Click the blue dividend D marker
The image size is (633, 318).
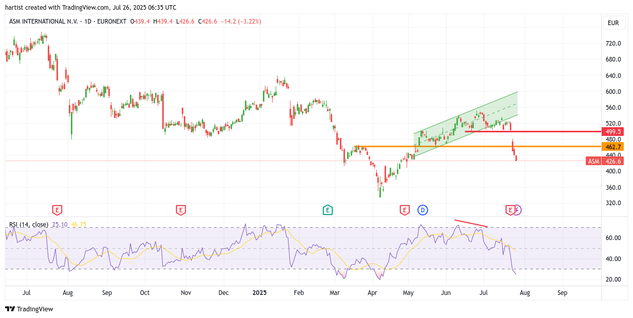tap(423, 210)
